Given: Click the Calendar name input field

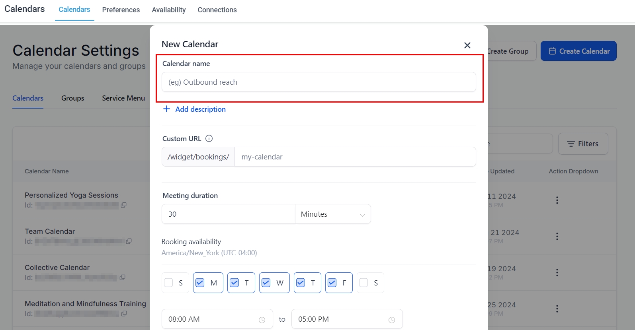Looking at the screenshot, I should pos(318,82).
